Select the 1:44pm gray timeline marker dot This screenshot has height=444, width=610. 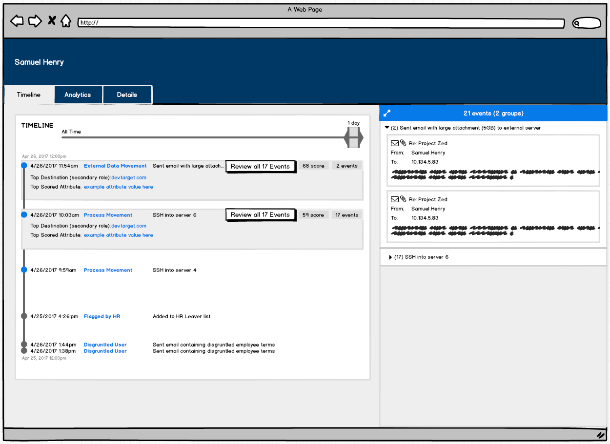pyautogui.click(x=24, y=345)
